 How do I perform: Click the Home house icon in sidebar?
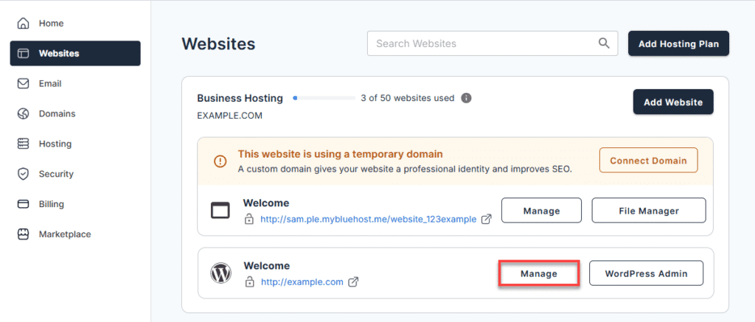23,23
